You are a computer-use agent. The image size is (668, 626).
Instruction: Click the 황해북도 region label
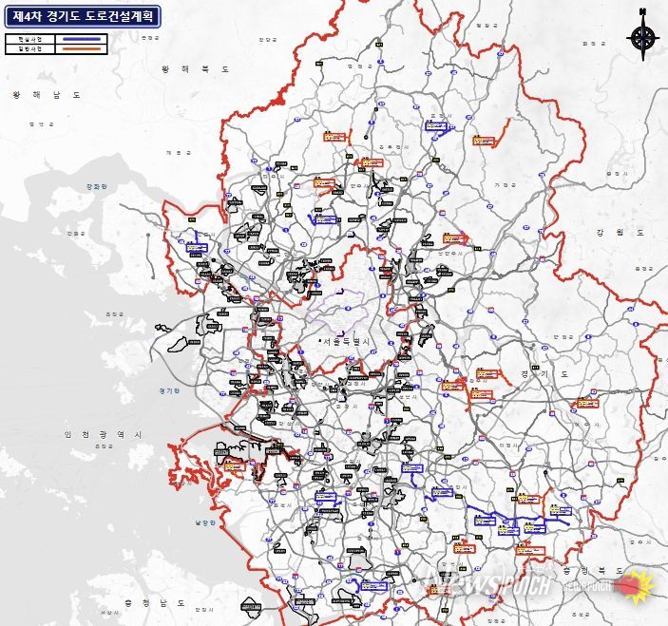pyautogui.click(x=195, y=69)
